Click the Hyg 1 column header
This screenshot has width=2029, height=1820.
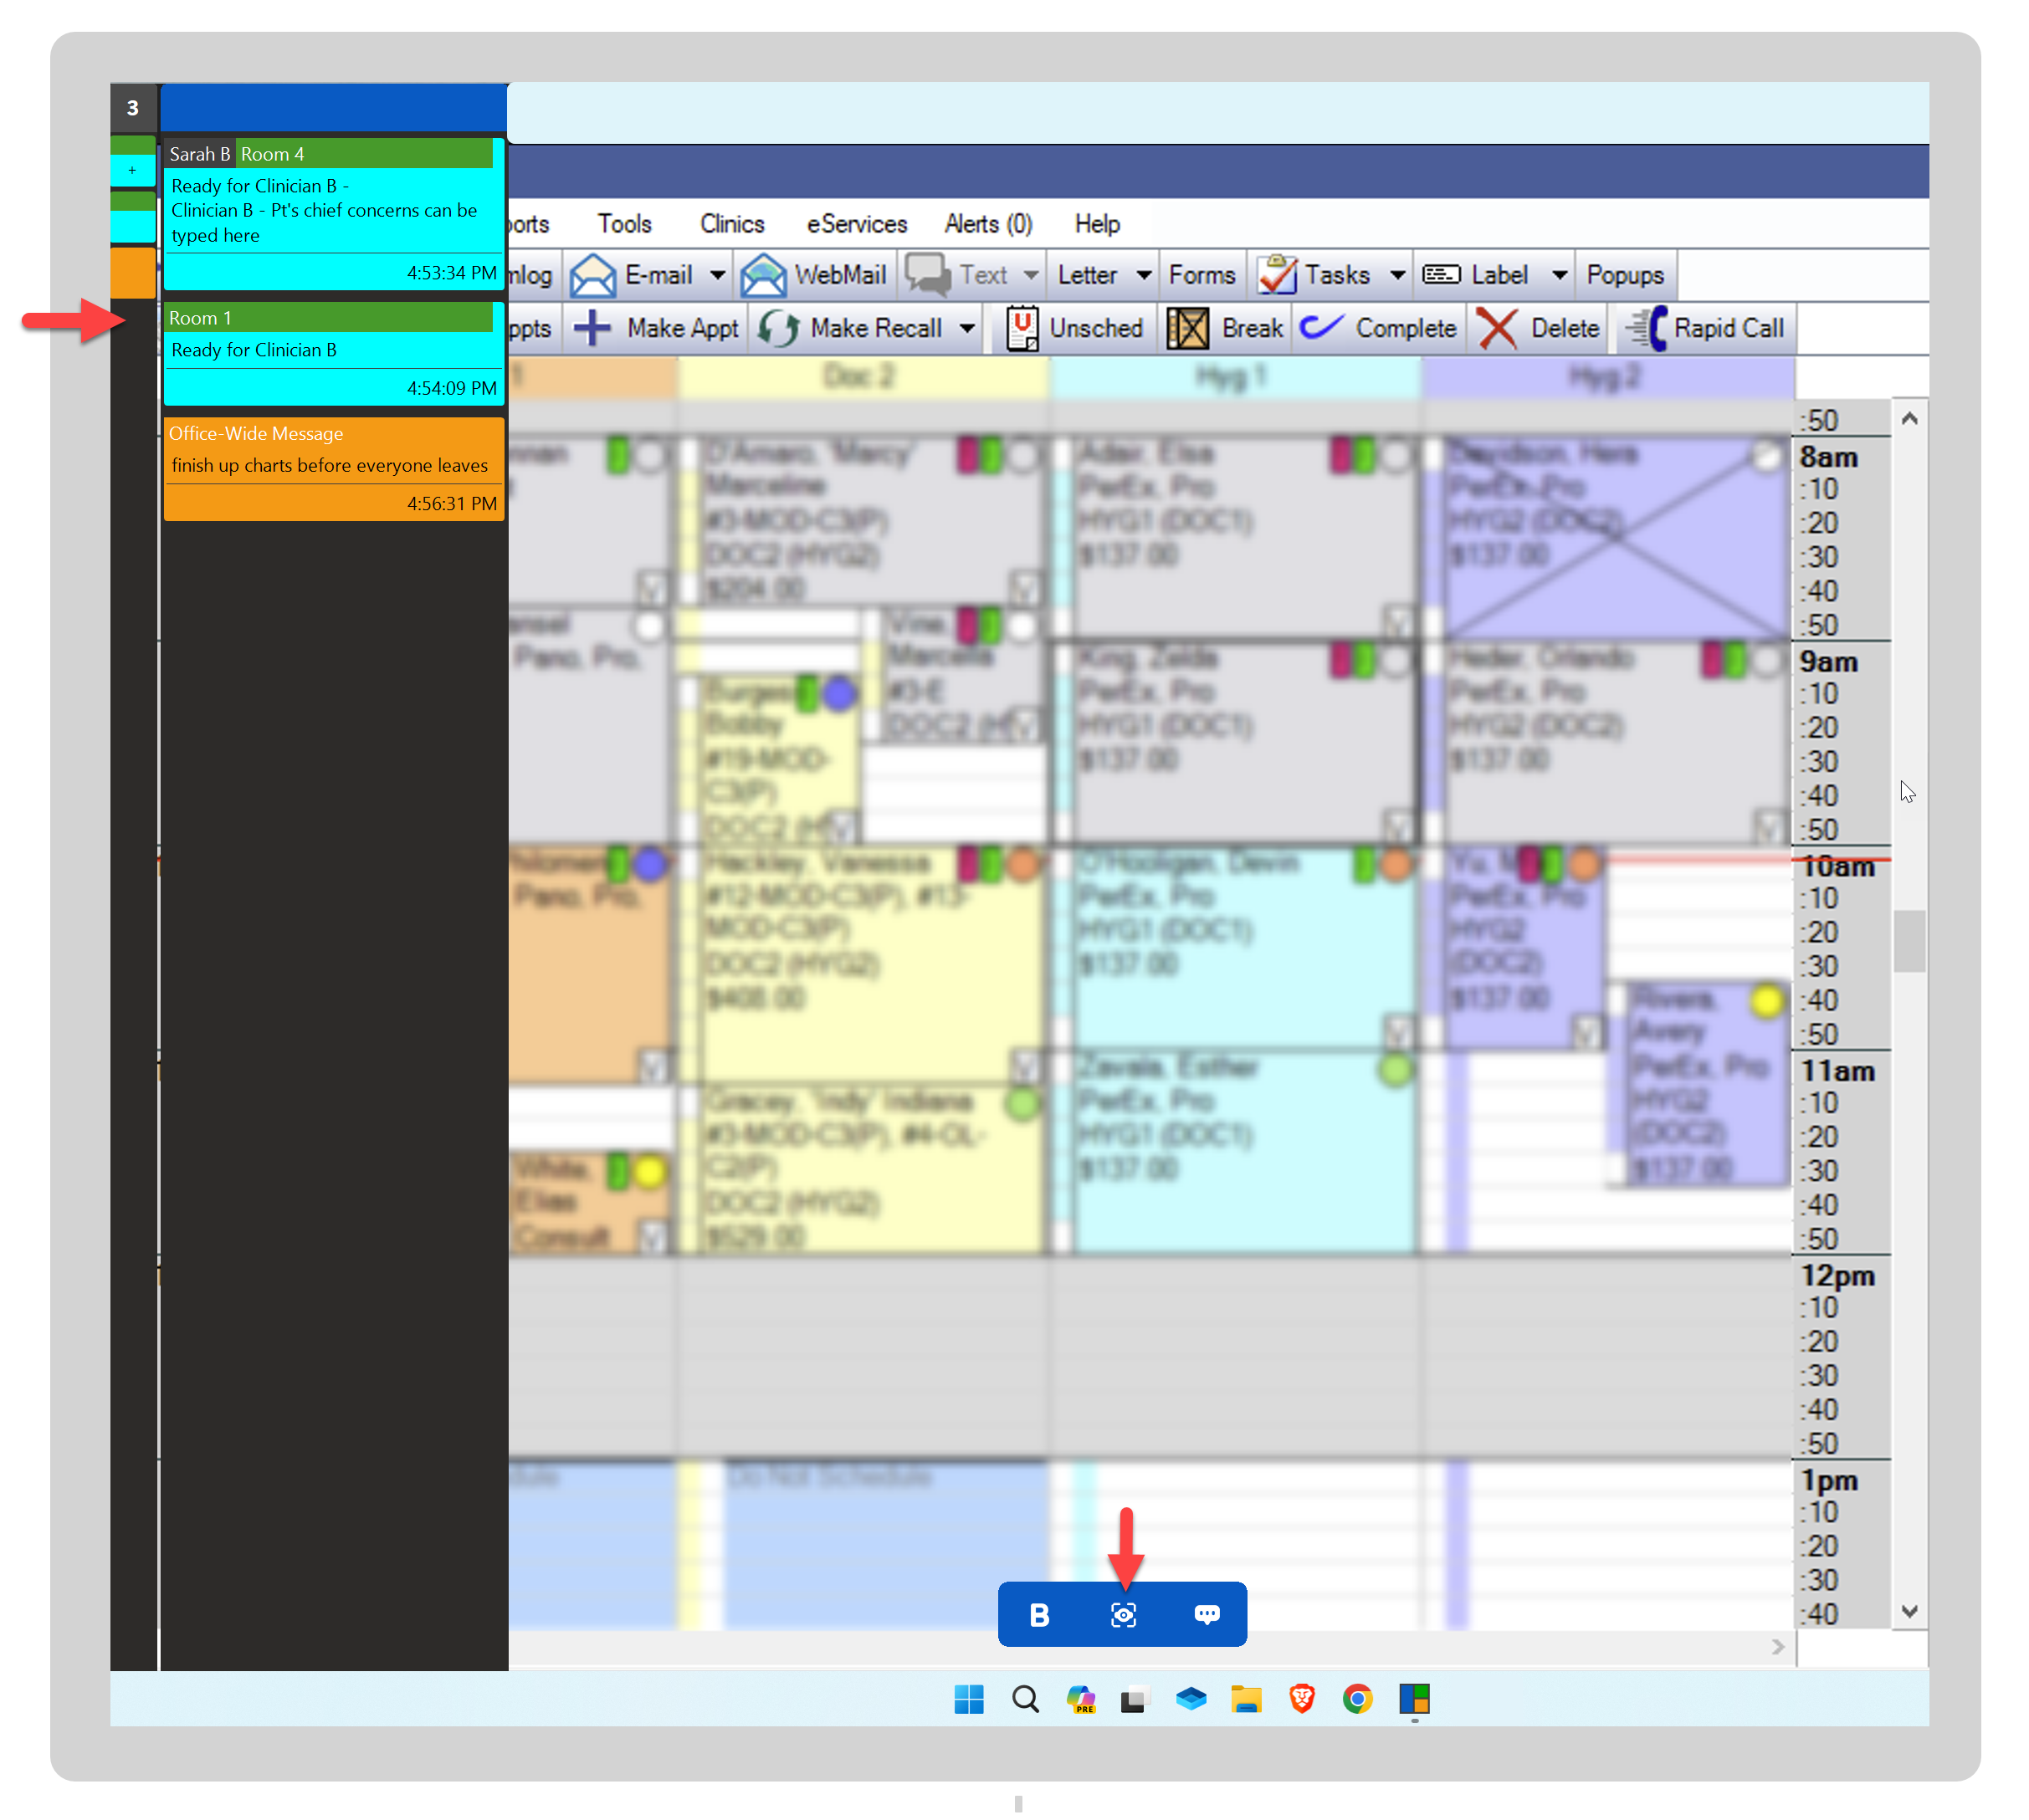(x=1237, y=379)
